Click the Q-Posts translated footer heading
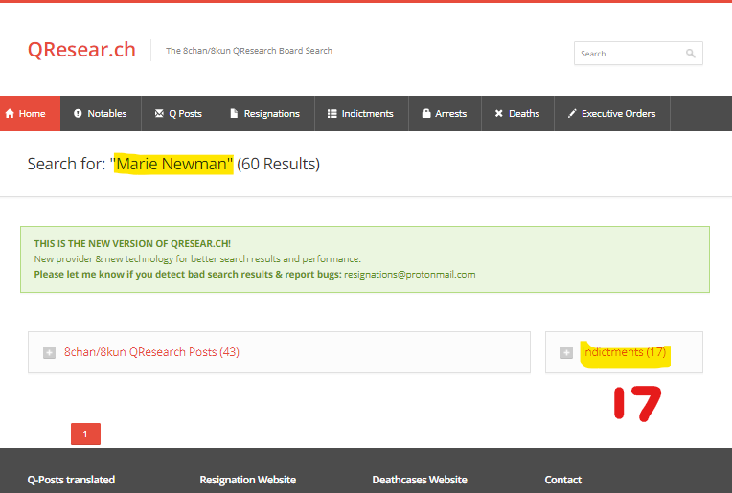Image resolution: width=732 pixels, height=493 pixels. click(x=71, y=480)
